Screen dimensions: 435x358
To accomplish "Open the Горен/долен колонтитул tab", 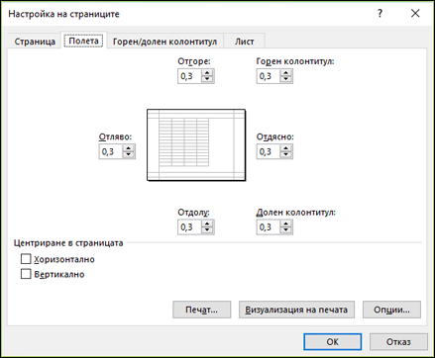I will [x=164, y=42].
